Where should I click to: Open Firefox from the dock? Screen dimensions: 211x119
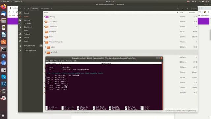4,7
